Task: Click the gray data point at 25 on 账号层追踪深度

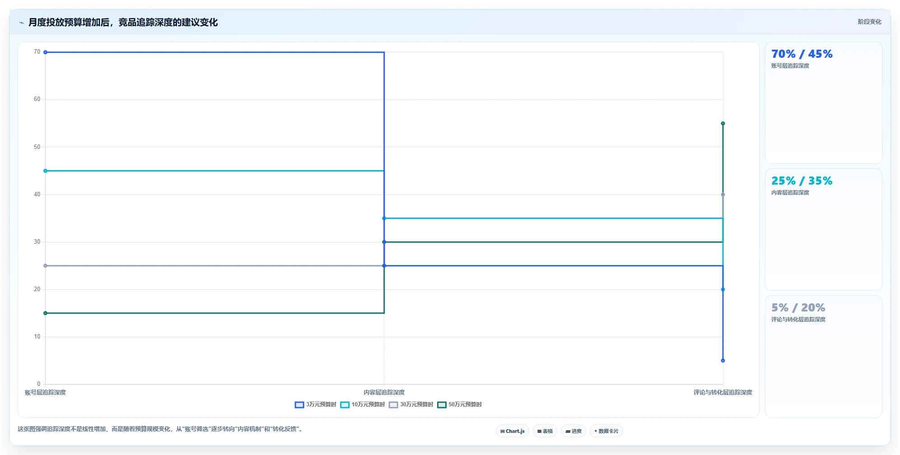Action: (45, 266)
